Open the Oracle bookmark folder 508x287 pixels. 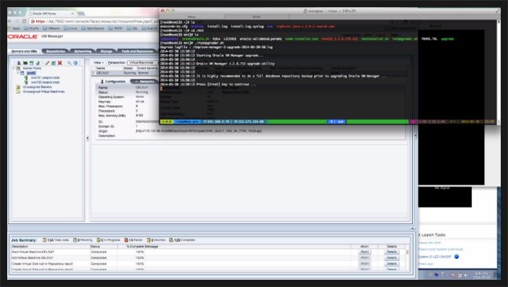[31, 28]
